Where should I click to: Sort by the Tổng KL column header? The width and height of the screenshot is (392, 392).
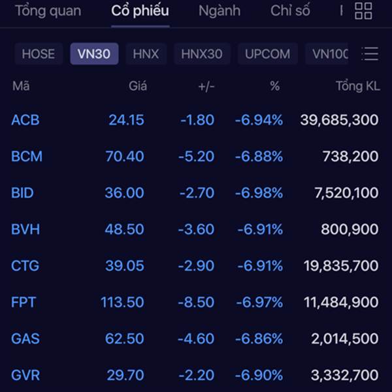(x=358, y=86)
